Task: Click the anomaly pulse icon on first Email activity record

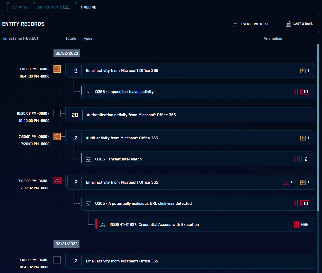Action: point(303,70)
